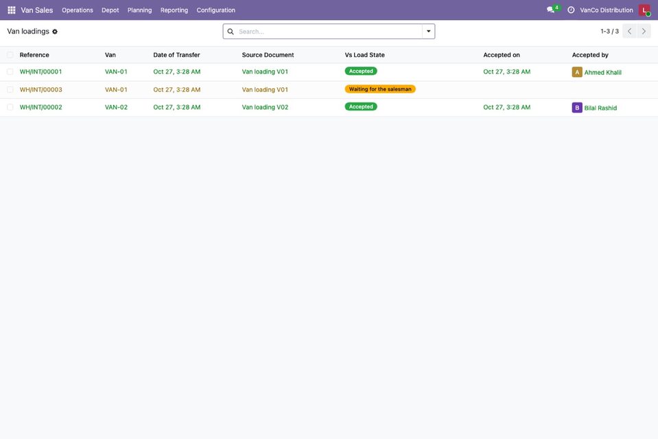Check the WH/INT/00002 row checkbox
Screen dimensions: 658x439
coord(10,107)
